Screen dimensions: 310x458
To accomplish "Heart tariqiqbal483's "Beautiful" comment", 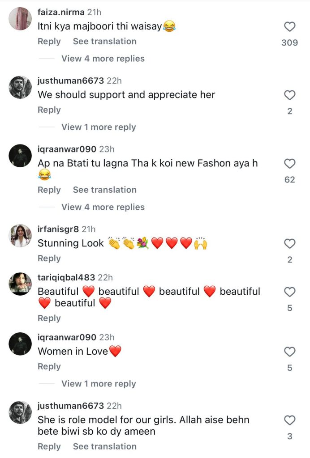I will [x=290, y=292].
